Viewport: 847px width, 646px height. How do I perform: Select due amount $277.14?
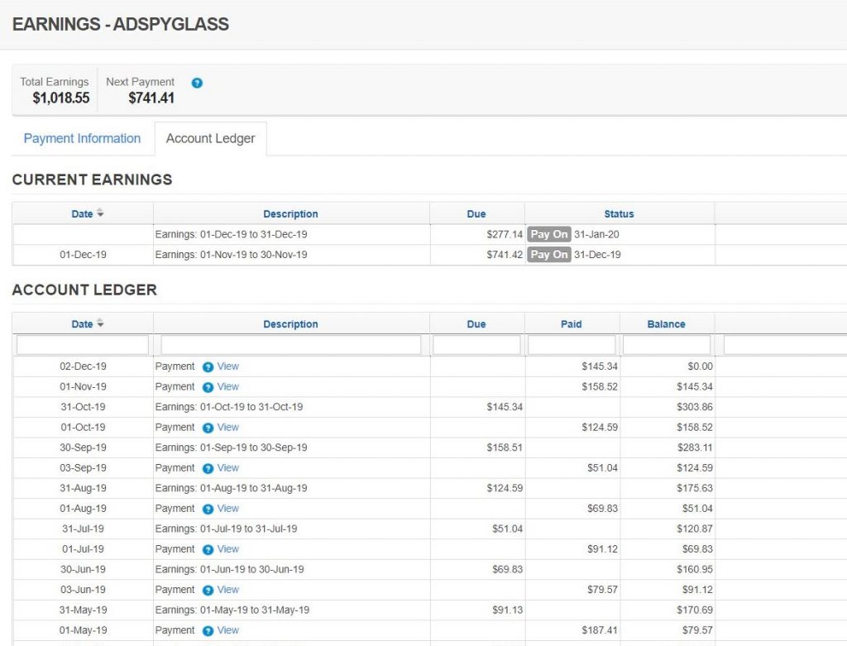[505, 234]
